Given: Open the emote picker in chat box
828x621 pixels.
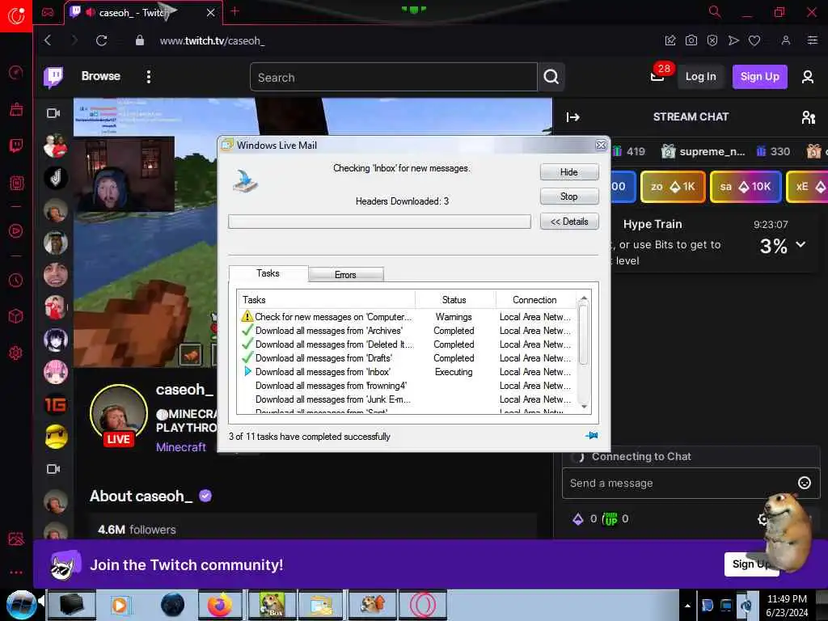Looking at the screenshot, I should [805, 483].
